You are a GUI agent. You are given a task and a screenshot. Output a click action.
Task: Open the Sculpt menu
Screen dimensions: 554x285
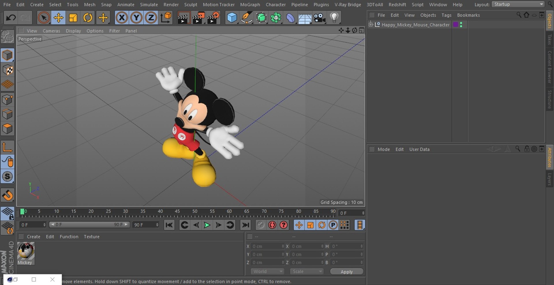[191, 5]
